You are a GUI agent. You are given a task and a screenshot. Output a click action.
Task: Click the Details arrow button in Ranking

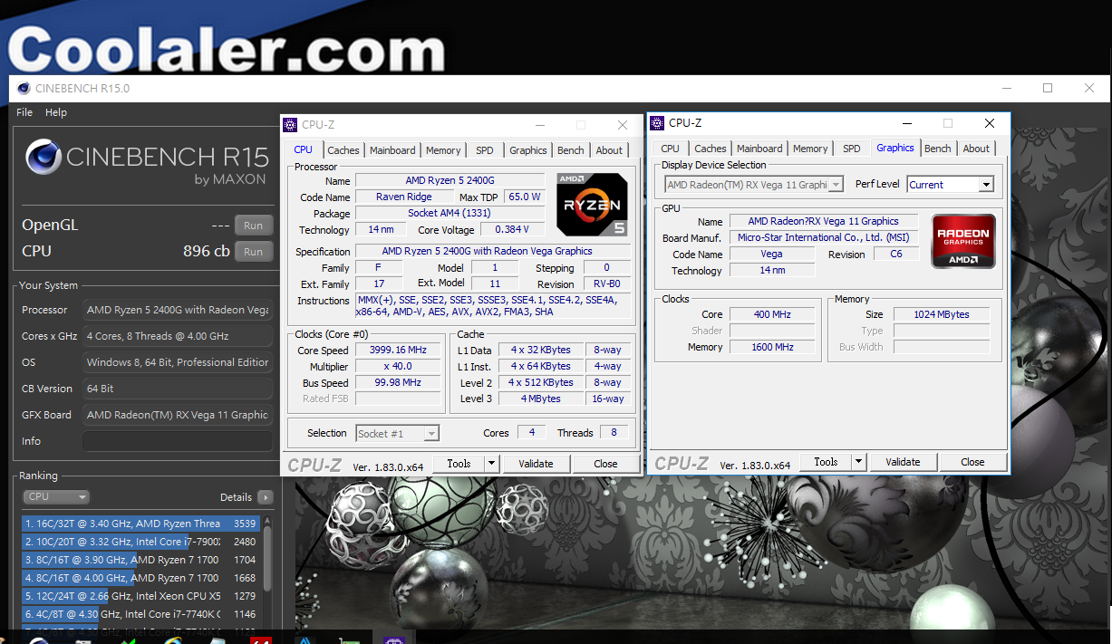265,497
